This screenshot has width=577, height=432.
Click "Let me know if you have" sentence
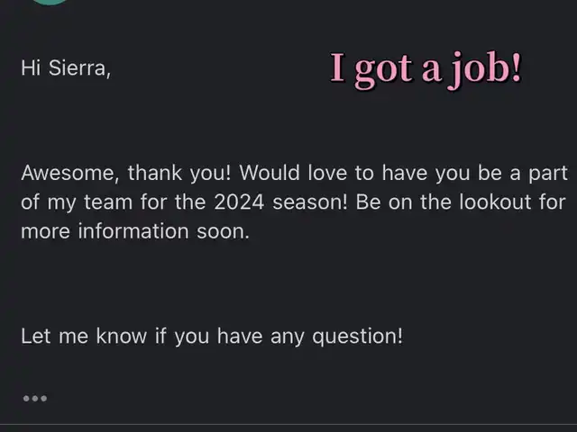[142, 336]
